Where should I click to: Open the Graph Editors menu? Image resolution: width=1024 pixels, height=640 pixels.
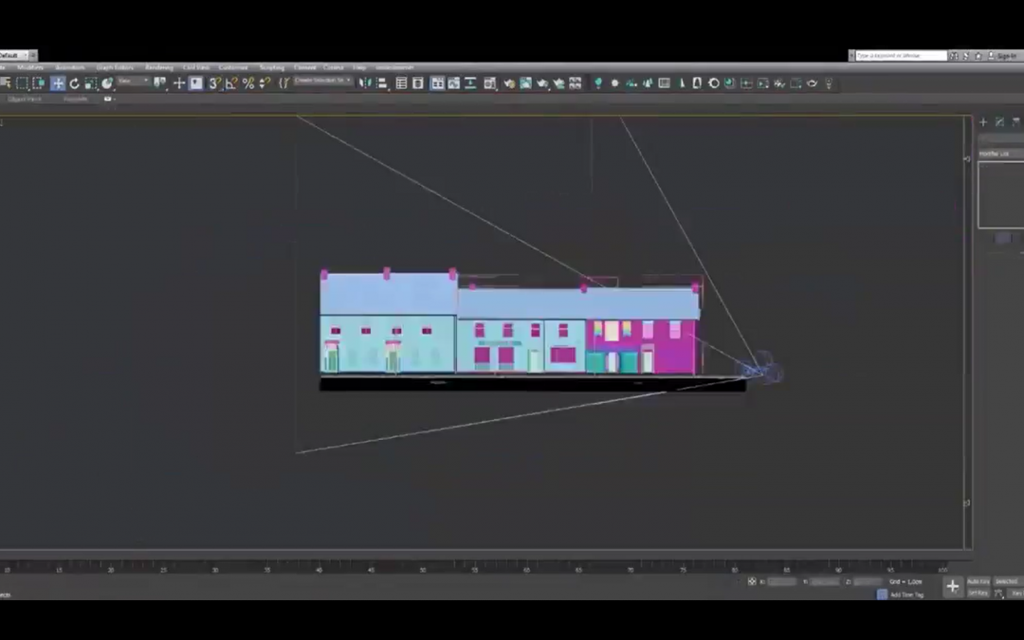(115, 67)
